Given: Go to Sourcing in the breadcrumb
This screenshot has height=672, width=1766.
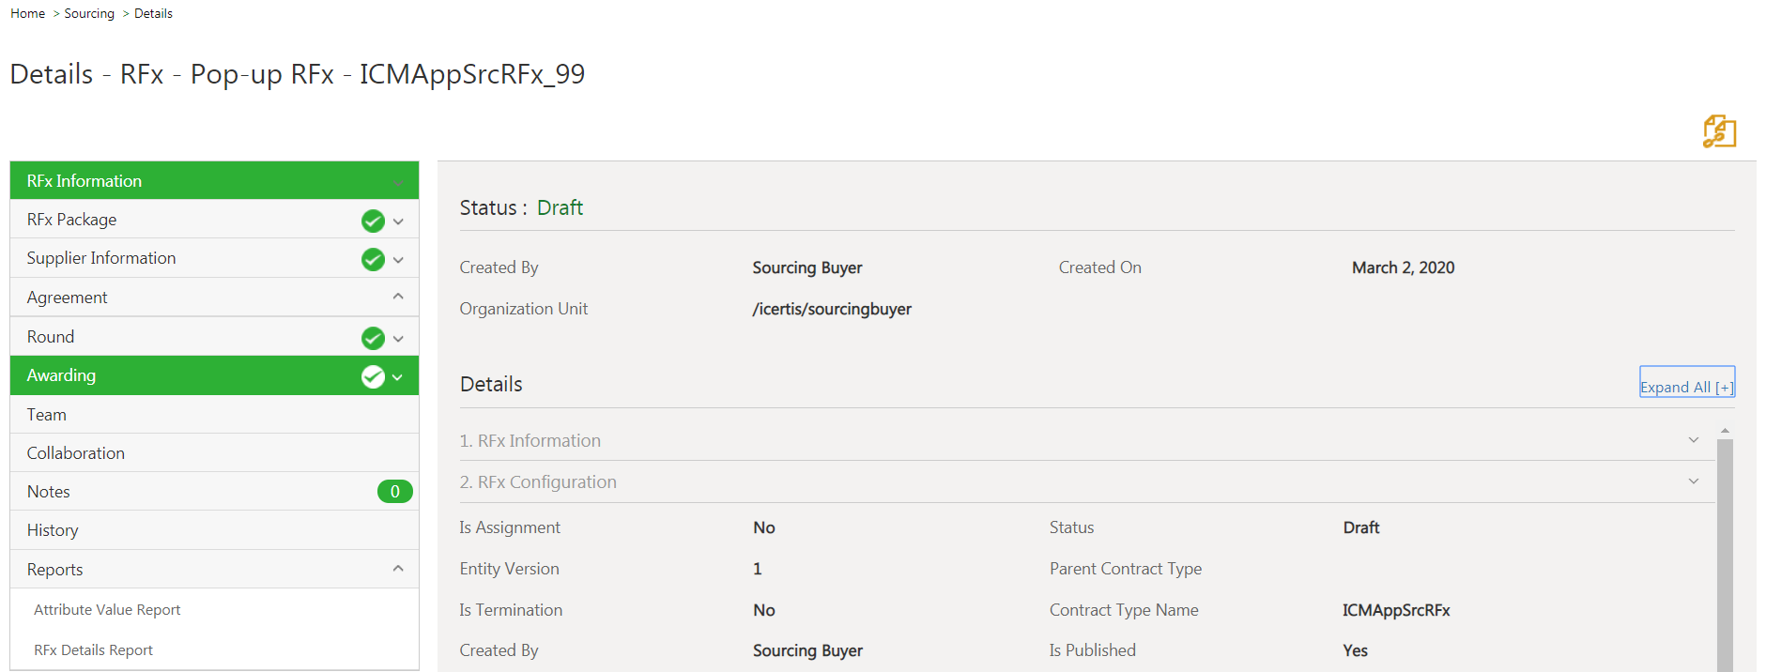Looking at the screenshot, I should 89,14.
